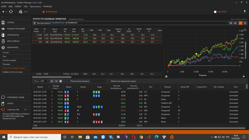Image resolution: width=249 pixels, height=140 pixels.
Task: Open the HUD menu
Action: tap(26, 6)
